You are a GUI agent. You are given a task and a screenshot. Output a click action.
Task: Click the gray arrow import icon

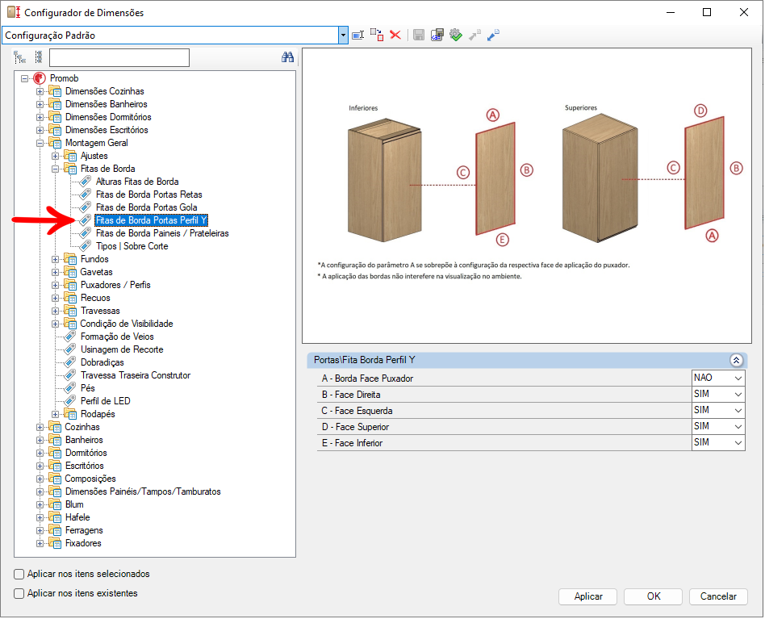pyautogui.click(x=474, y=36)
